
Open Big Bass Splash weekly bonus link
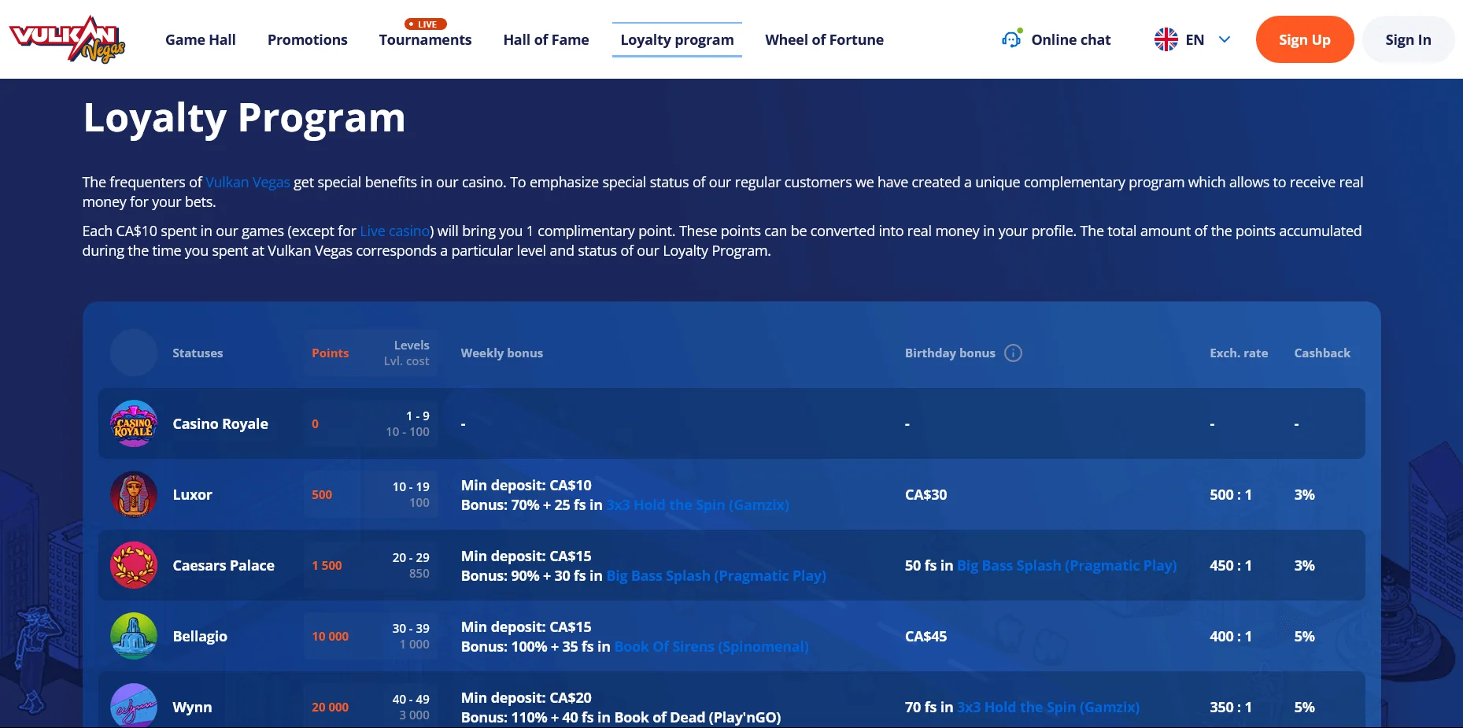point(716,576)
